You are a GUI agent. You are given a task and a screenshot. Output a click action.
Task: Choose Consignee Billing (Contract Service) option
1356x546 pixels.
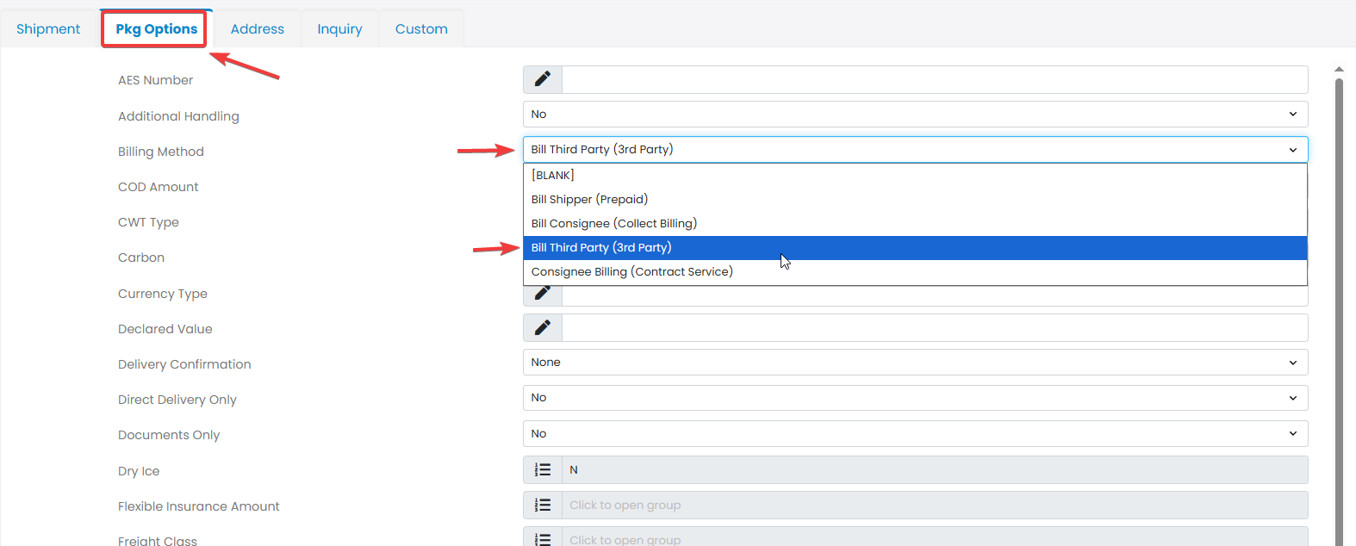(915, 271)
